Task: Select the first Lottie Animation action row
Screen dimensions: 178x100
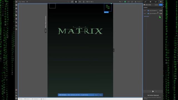Action: 153,11
